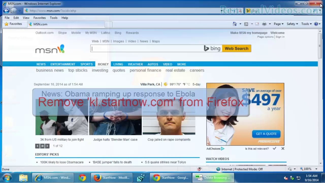Screen dimensions: 325x183
Task: Click the Windows Start orb
Action: [x=7, y=177]
